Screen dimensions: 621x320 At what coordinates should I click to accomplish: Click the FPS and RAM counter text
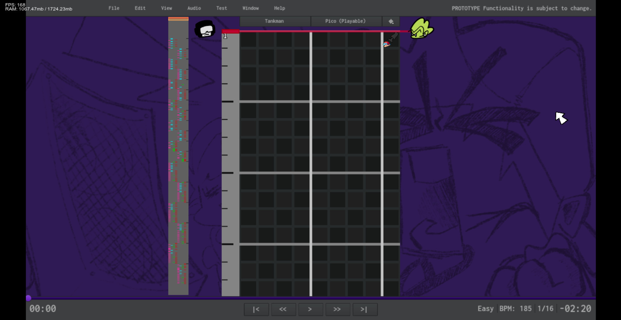click(x=39, y=7)
